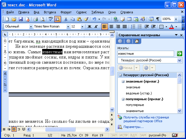Justify the paragraph text
The width and height of the screenshot is (186, 139).
pyautogui.click(x=125, y=27)
